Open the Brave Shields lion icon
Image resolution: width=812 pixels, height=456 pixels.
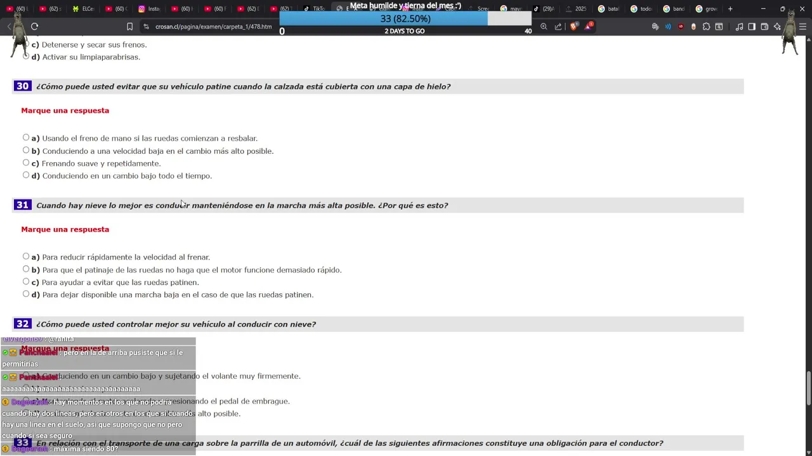[x=574, y=27]
